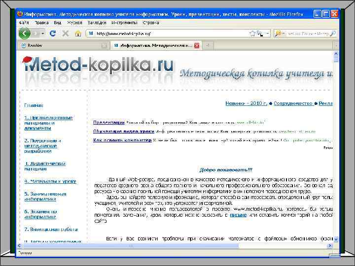This screenshot has height=266, width=355.
Task: Click the horizontal scrollbar thumb
Action: pos(131,246)
